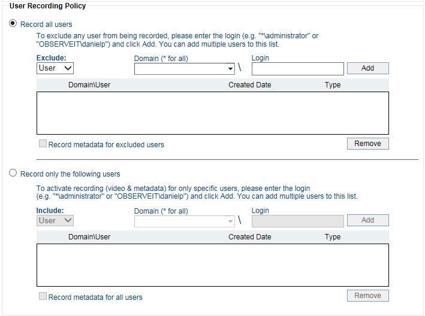Enable 'Record metadata for excluded users' checkbox
Viewport: 425px width, 316px height.
(43, 144)
